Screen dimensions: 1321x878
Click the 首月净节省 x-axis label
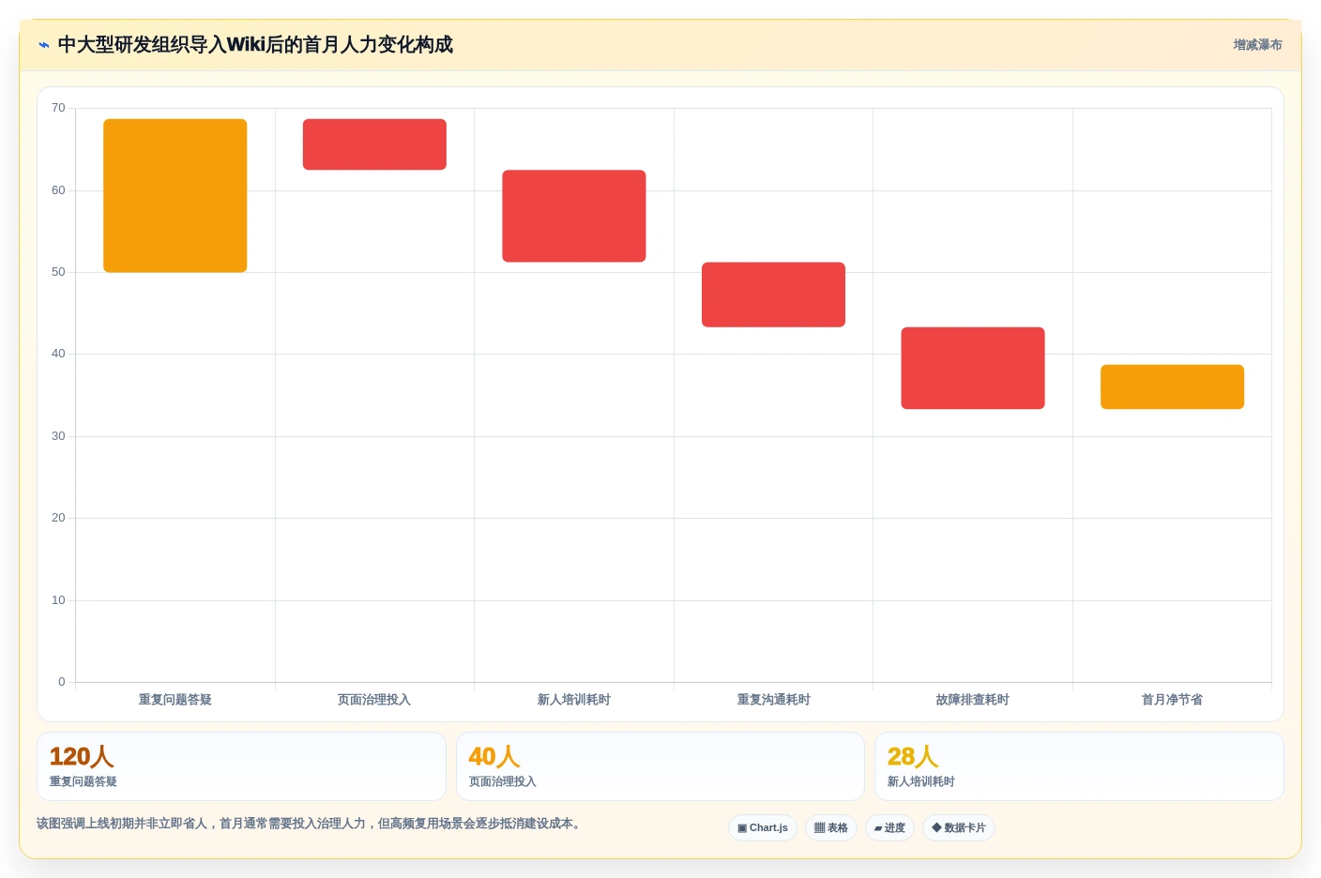[1172, 700]
